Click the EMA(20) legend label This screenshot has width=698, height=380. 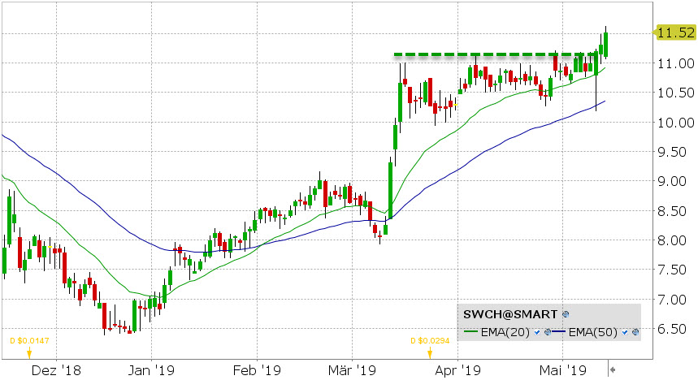pos(505,332)
